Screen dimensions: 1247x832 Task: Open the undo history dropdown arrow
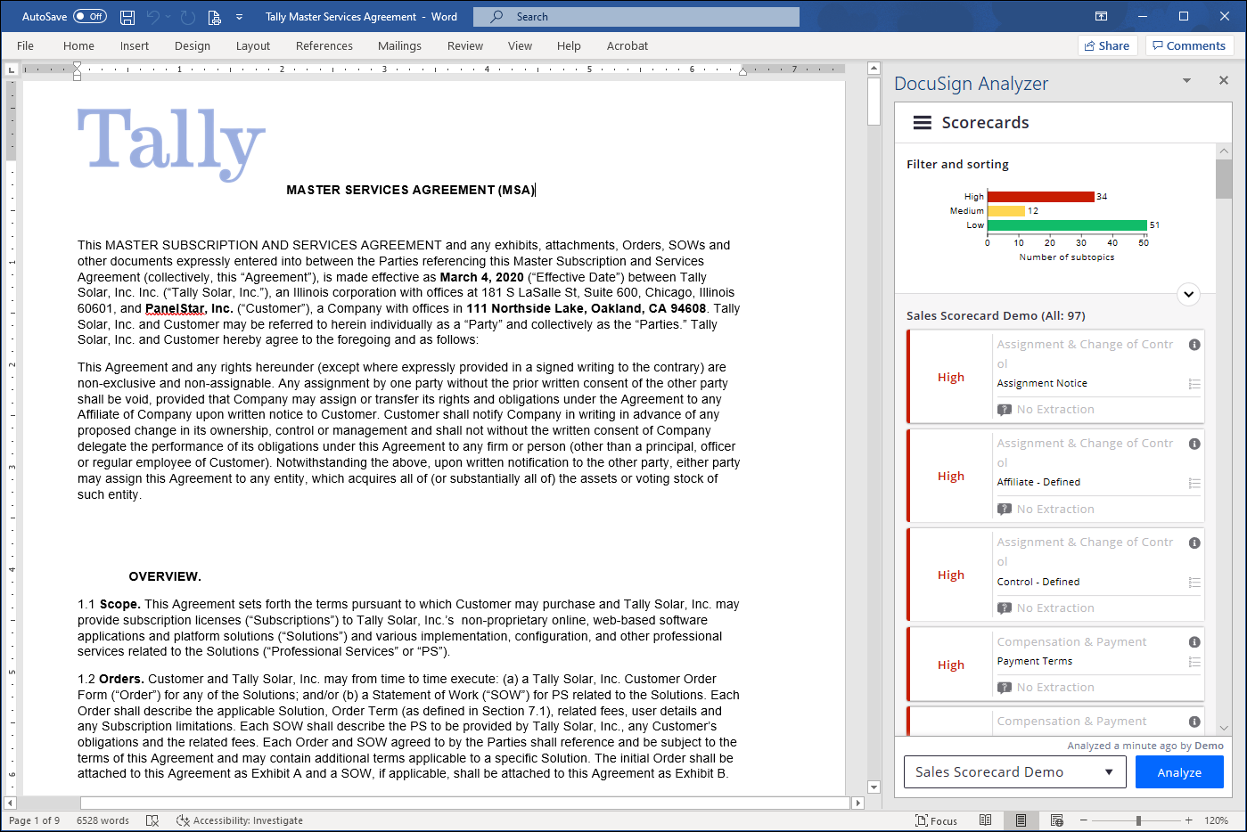[168, 17]
